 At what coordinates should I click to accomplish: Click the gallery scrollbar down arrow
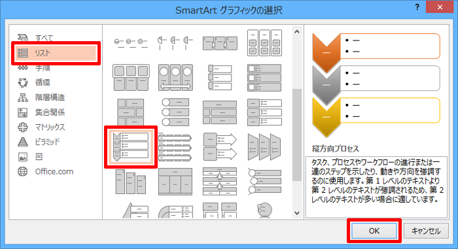297,213
